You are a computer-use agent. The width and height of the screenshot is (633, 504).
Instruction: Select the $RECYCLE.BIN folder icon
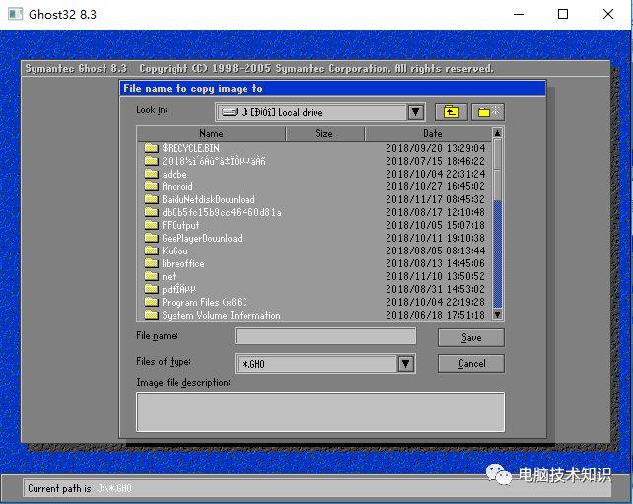152,148
